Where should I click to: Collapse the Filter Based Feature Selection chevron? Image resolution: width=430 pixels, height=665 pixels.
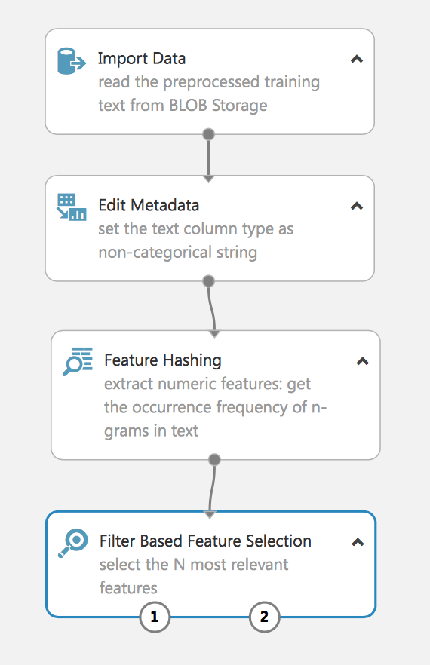[358, 542]
